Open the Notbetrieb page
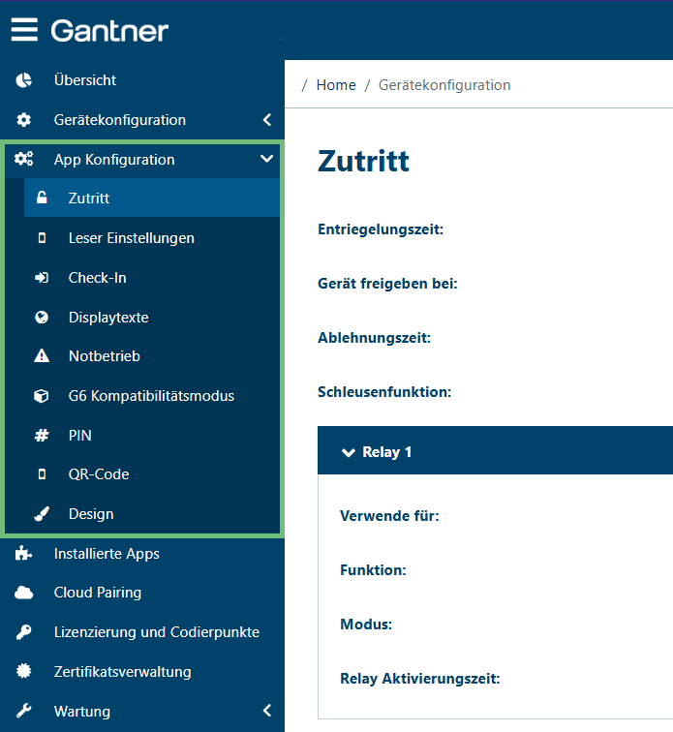 tap(105, 356)
